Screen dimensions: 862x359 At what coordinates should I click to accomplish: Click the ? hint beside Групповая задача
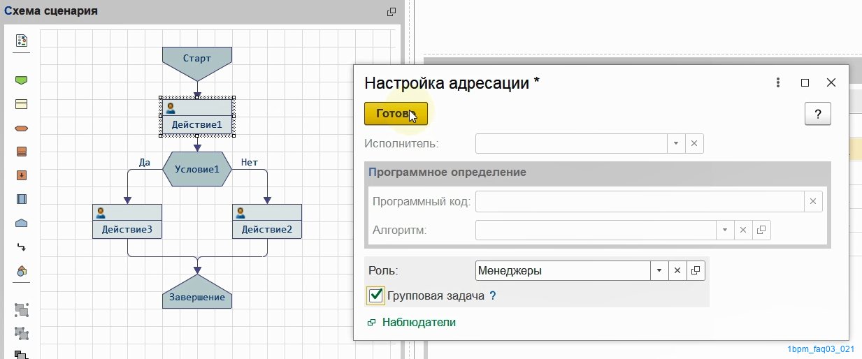(x=493, y=296)
